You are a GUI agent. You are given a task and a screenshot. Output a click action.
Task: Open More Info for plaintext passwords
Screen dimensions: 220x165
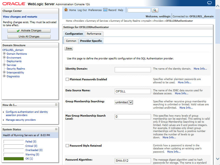point(185,82)
